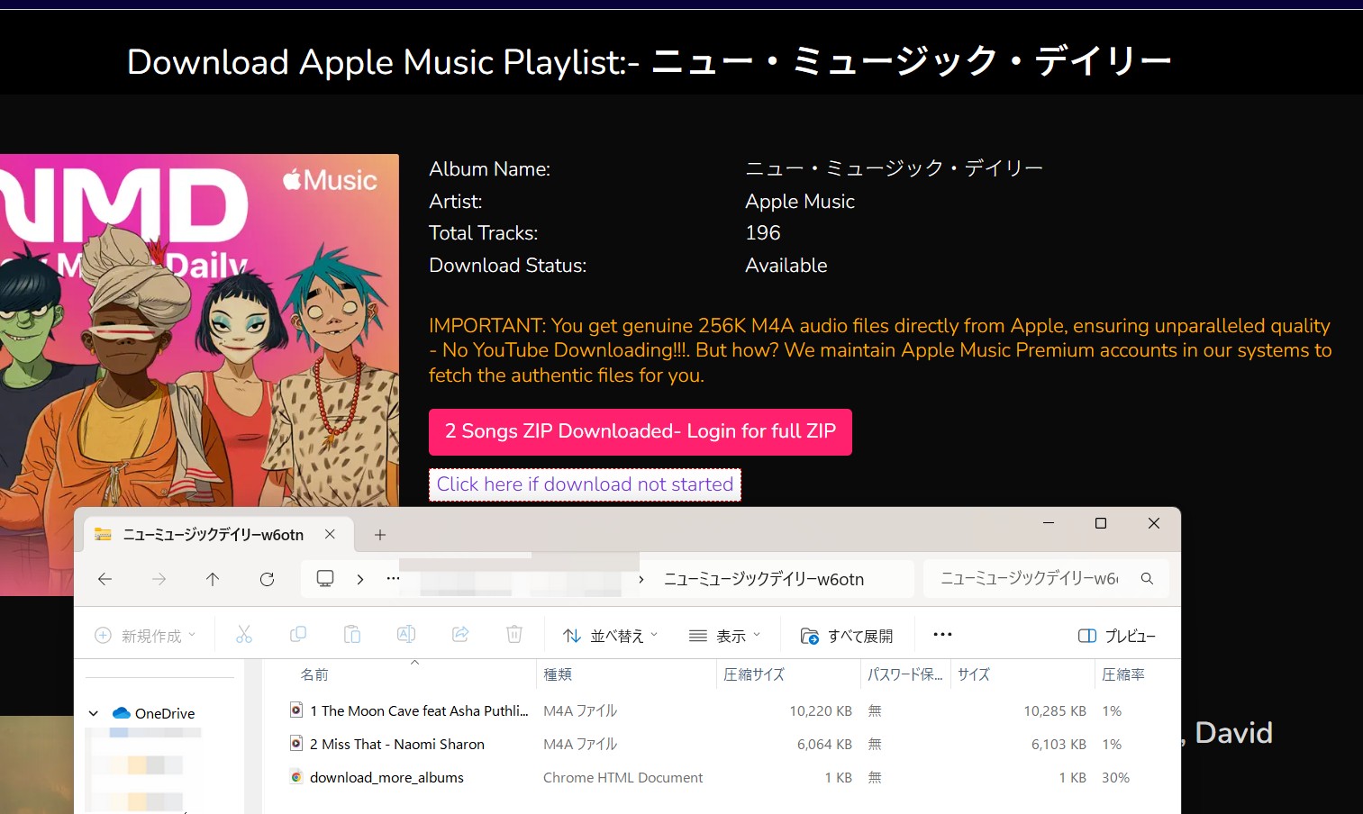
Task: Go back in File Explorer
Action: [x=105, y=579]
